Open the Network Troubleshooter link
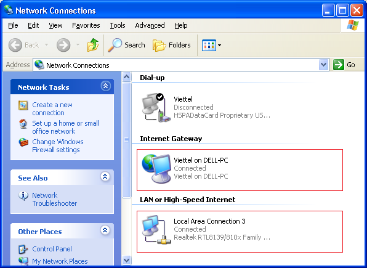This screenshot has height=268, width=367. [x=55, y=200]
